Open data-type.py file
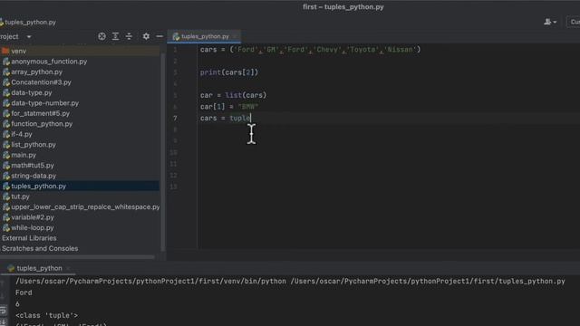 click(x=32, y=92)
